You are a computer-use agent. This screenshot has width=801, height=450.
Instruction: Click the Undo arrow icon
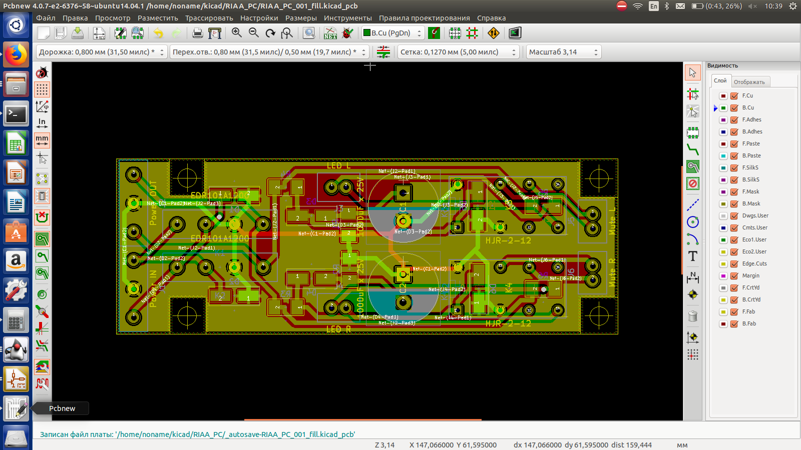pos(158,33)
